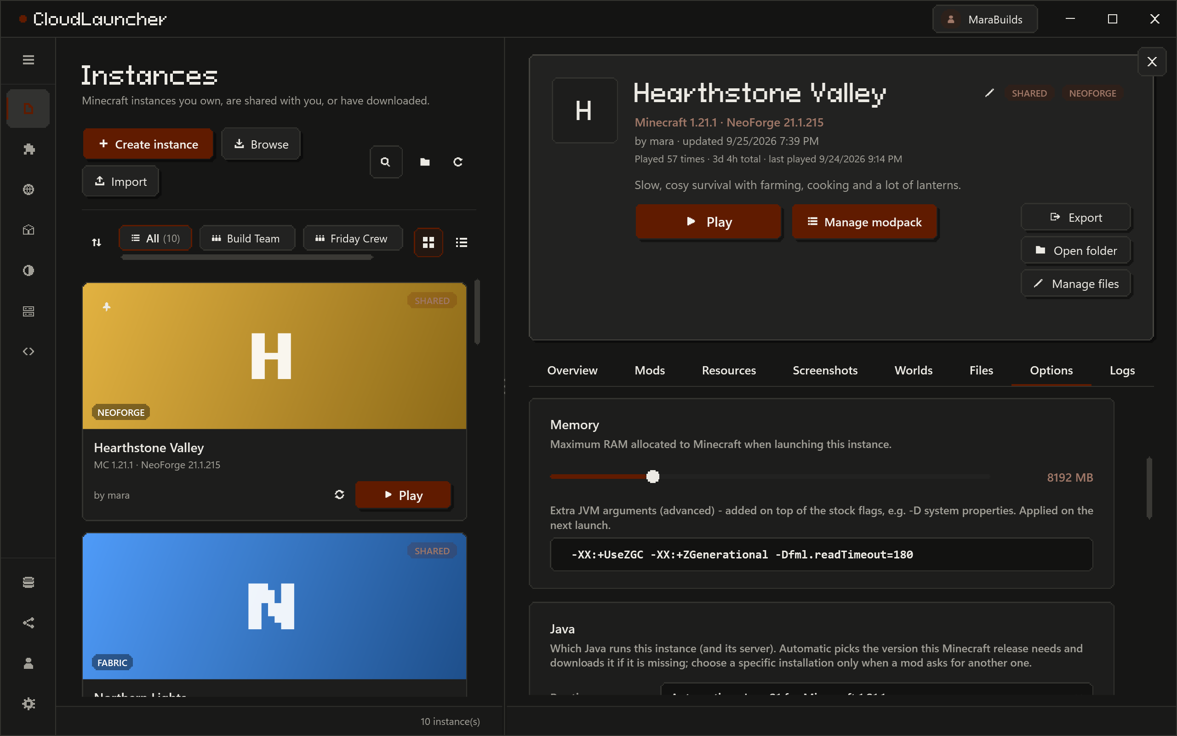Open instances folder icon near search
Image resolution: width=1177 pixels, height=736 pixels.
(x=425, y=161)
